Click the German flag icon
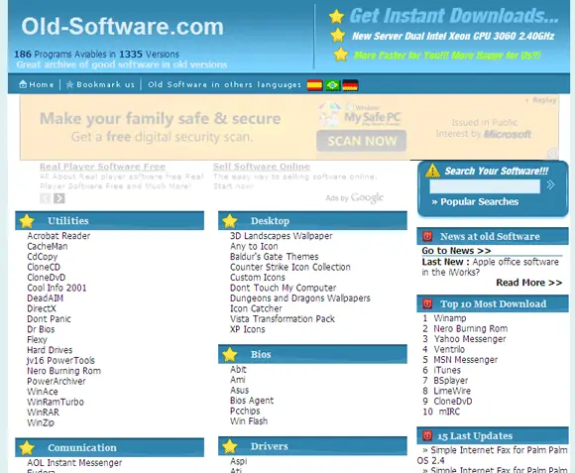Screen dimensions: 575x473 (x=350, y=85)
